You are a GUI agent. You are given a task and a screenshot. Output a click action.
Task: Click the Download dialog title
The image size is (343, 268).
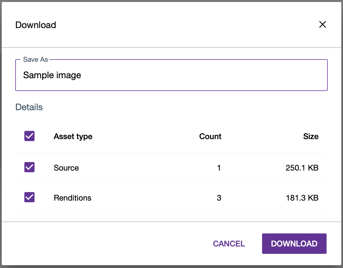35,25
